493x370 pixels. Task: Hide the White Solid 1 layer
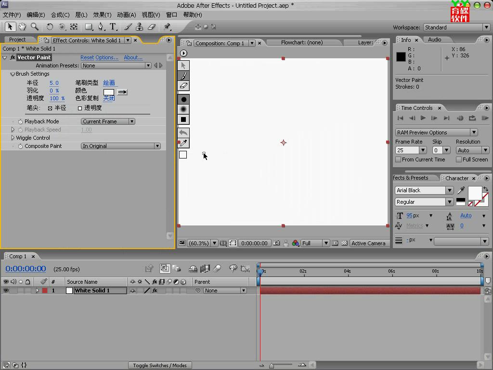6,291
